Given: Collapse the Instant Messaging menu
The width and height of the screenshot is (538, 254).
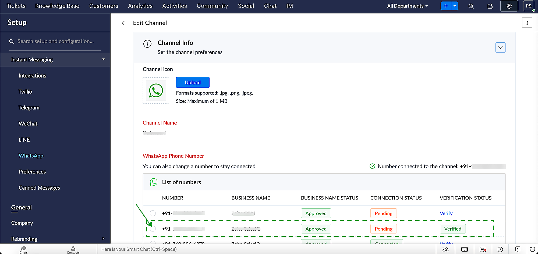Looking at the screenshot, I should [x=103, y=59].
